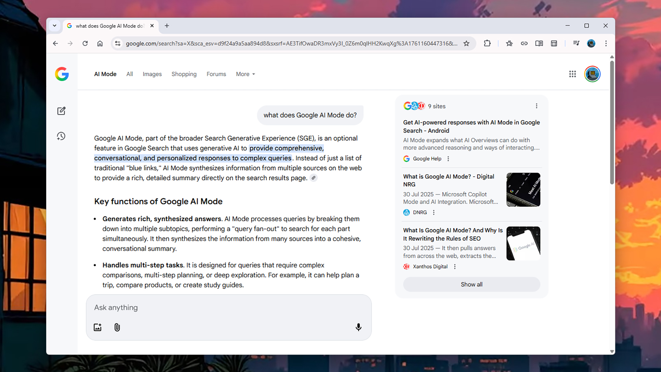Add an image to your query
This screenshot has height=372, width=661.
click(x=97, y=327)
